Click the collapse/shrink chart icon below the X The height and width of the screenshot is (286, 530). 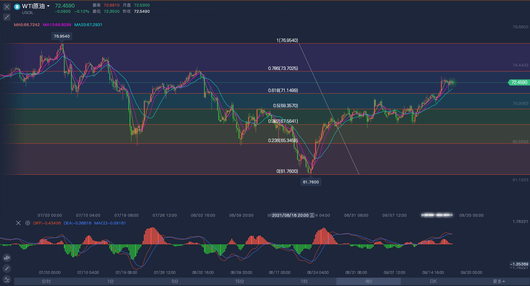coord(7,17)
